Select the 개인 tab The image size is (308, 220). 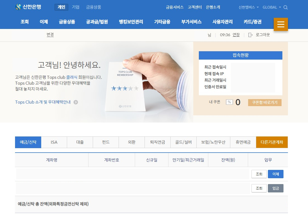click(x=61, y=7)
